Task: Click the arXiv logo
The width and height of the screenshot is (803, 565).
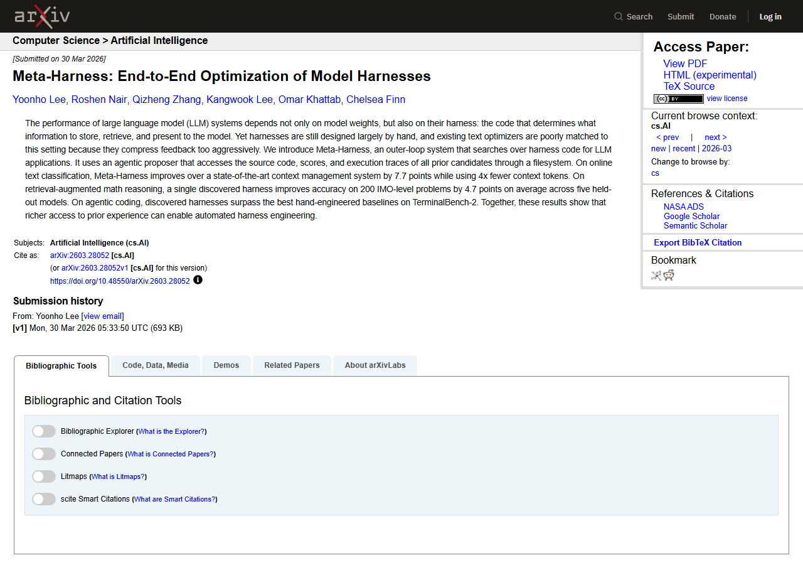Action: [x=42, y=16]
